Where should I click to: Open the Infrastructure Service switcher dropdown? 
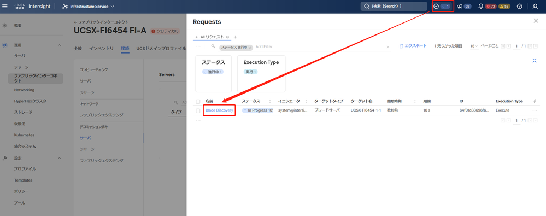tap(88, 6)
